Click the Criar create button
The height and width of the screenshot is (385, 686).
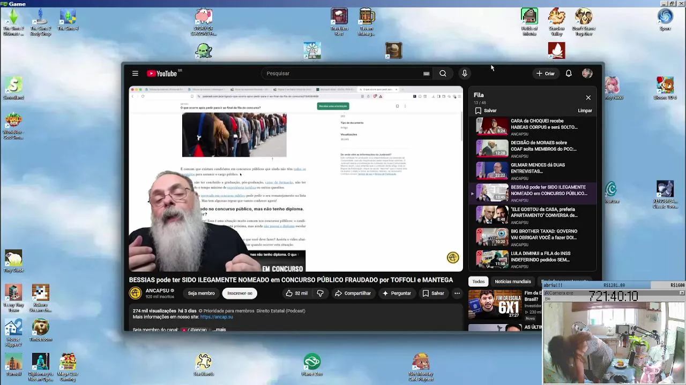pos(546,73)
